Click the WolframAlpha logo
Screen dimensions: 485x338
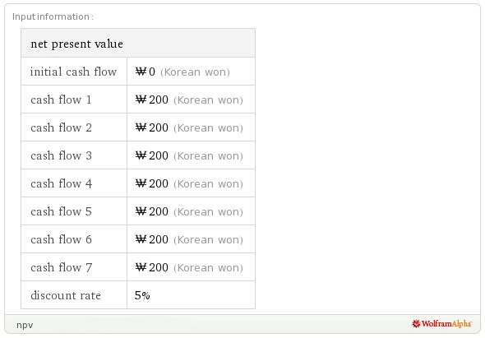[441, 324]
